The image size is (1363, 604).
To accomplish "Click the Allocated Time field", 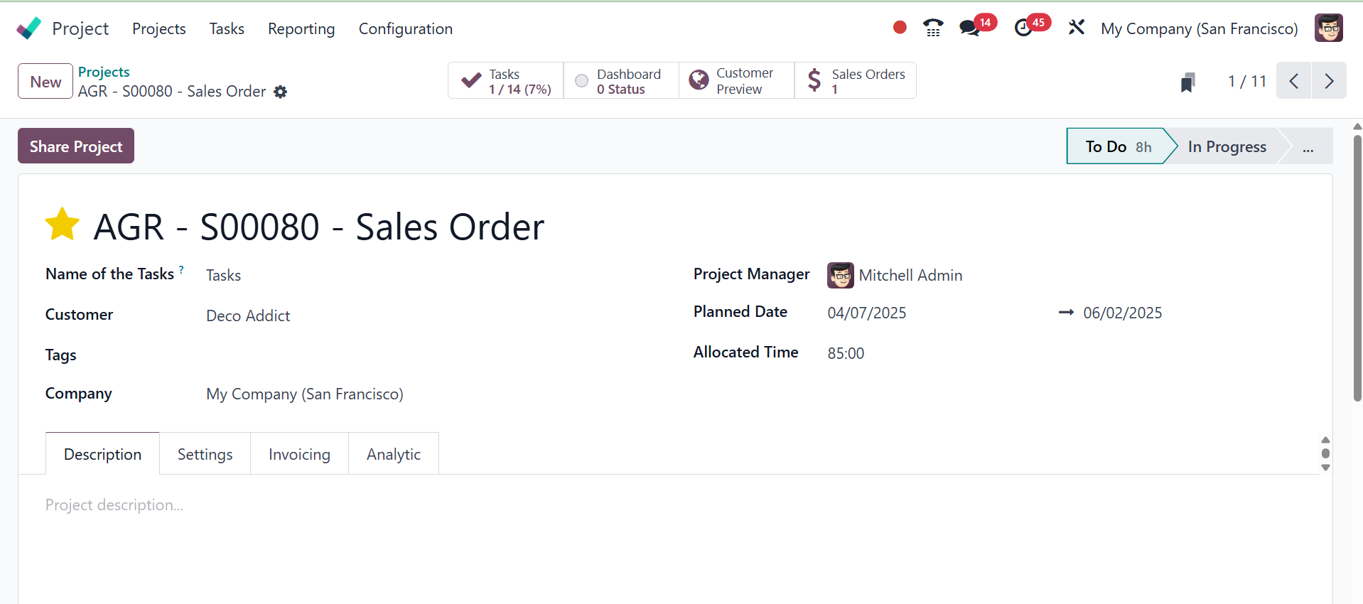I will click(x=846, y=353).
